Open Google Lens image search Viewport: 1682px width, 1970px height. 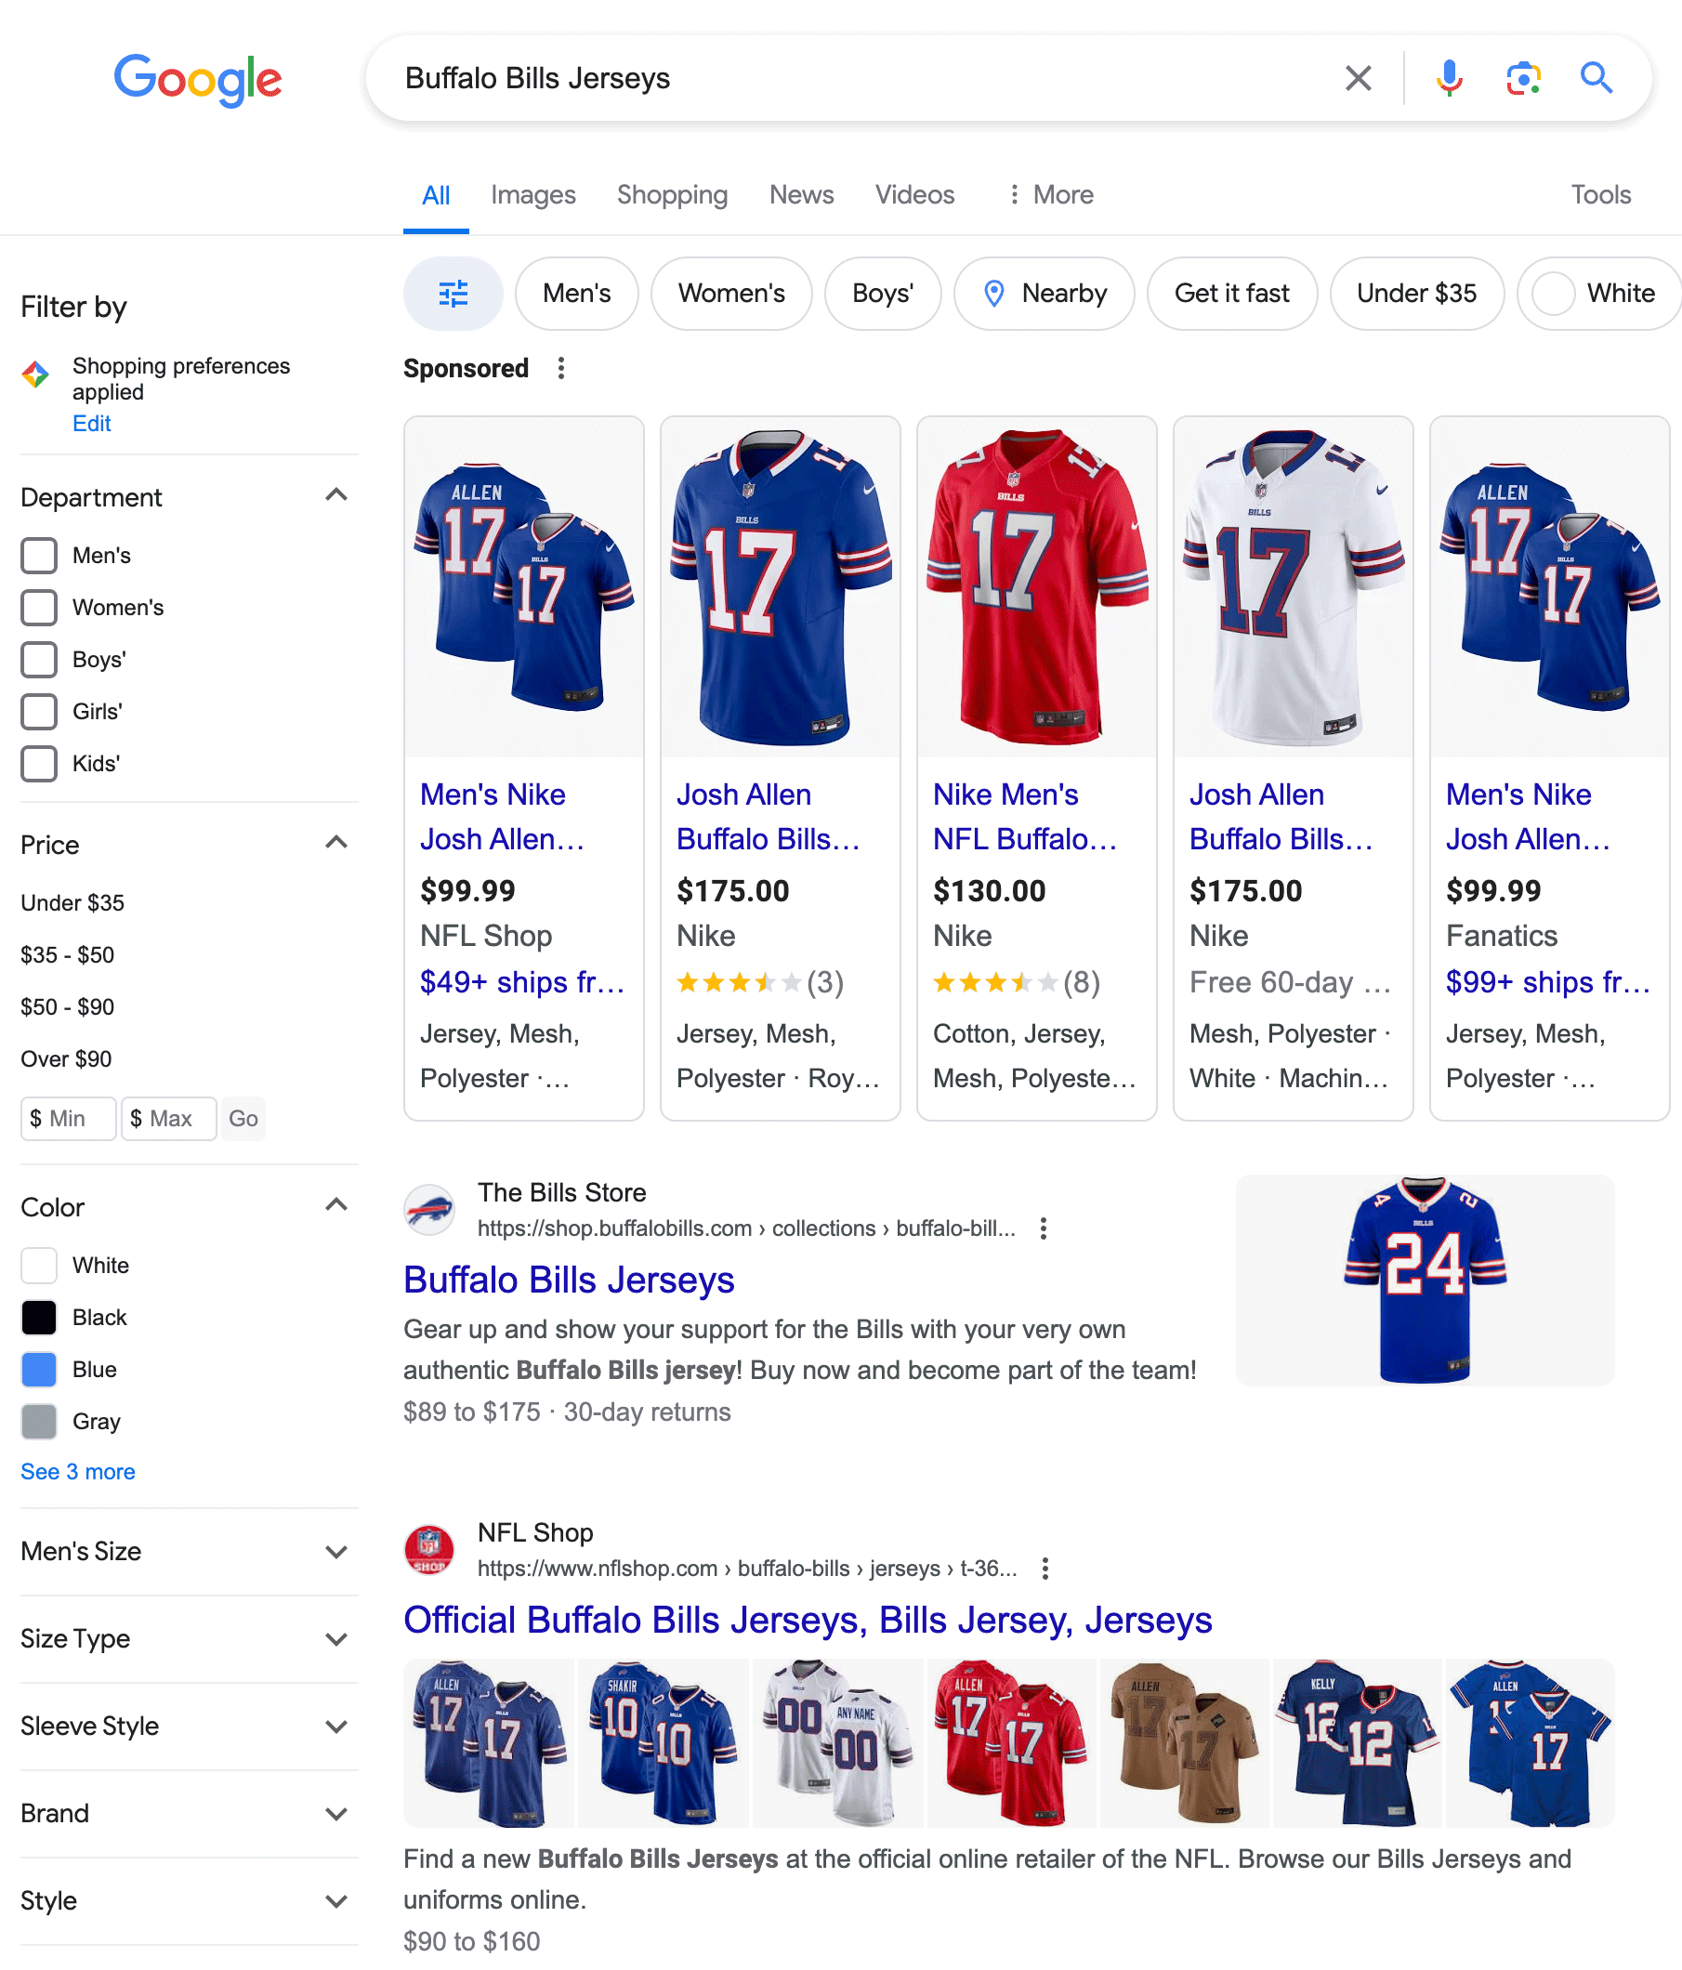tap(1522, 78)
